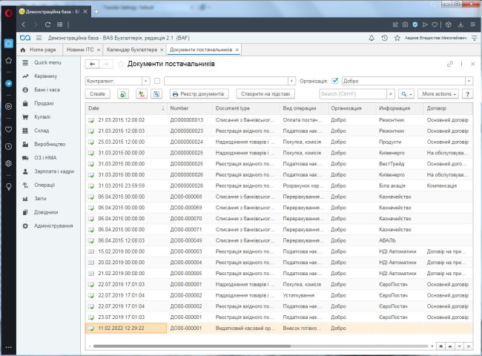
Task: Open the More actions dropdown
Action: point(438,94)
